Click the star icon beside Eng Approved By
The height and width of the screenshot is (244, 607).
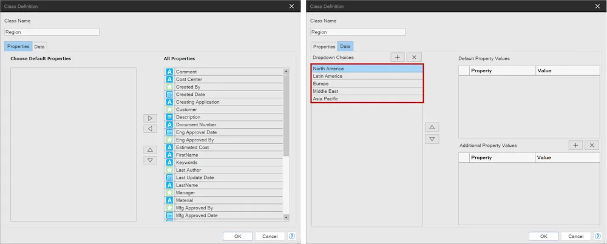click(x=169, y=140)
